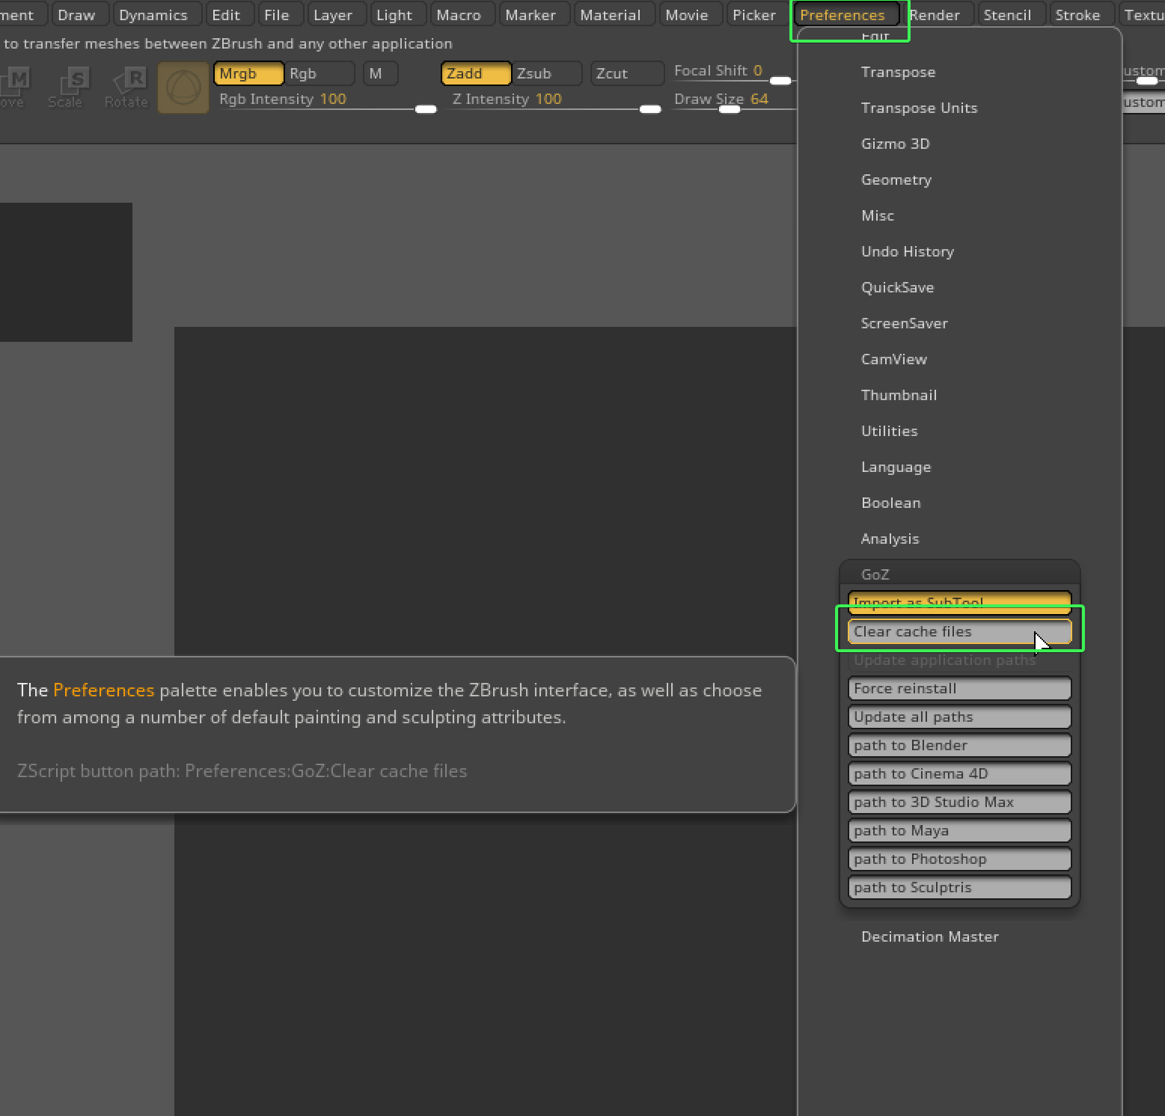Toggle Zcut mode on
Image resolution: width=1165 pixels, height=1116 pixels.
(626, 73)
